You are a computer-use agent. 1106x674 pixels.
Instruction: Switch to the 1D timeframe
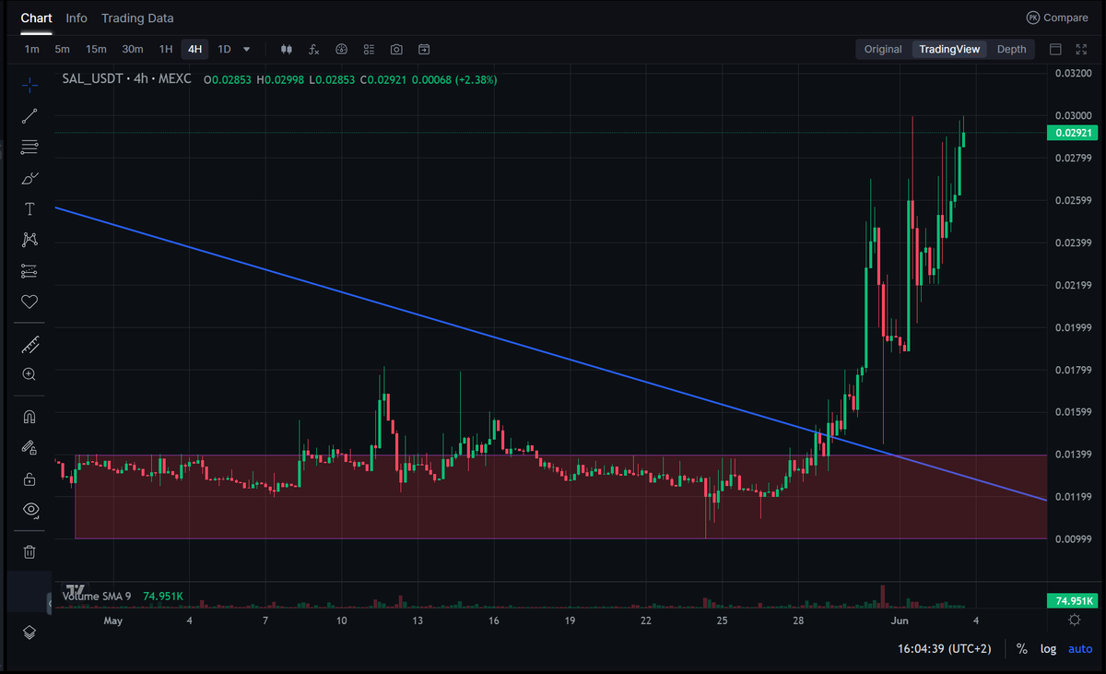(224, 49)
